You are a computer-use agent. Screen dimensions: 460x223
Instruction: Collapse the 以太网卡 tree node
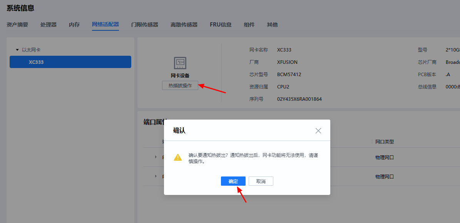coord(17,50)
